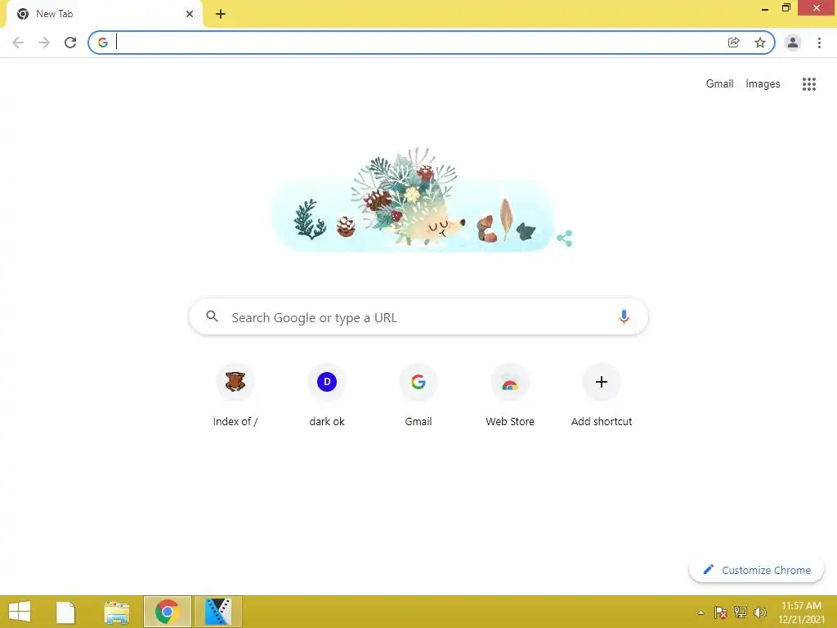This screenshot has width=837, height=628.
Task: Show hidden tray icons arrow
Action: pos(700,612)
